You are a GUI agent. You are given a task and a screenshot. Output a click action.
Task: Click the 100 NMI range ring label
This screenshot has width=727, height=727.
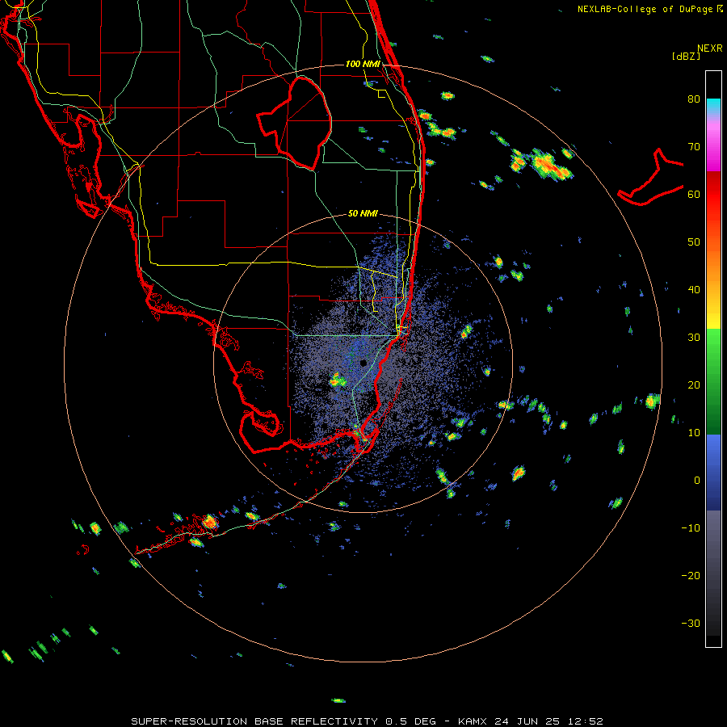click(363, 64)
